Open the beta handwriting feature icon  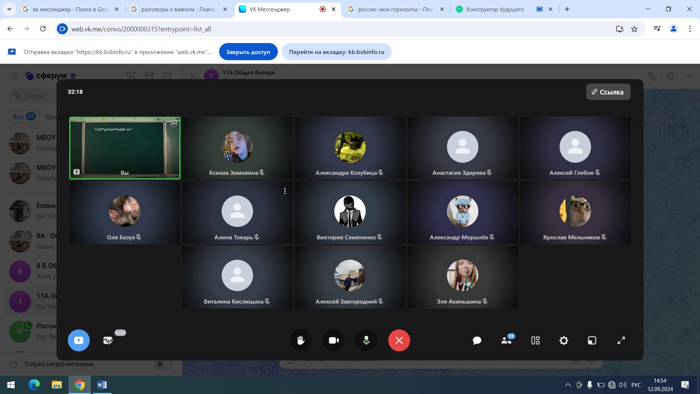(108, 340)
